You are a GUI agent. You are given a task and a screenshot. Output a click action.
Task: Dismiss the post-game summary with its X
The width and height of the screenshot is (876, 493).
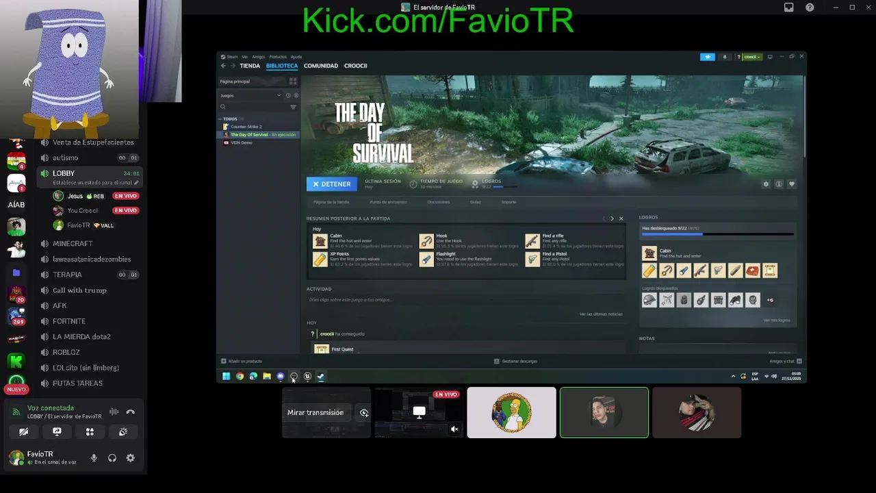pos(621,218)
